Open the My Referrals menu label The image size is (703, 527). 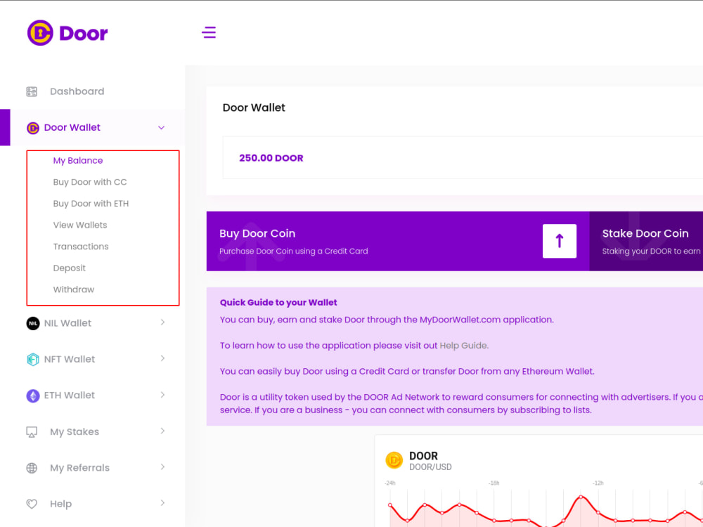80,468
